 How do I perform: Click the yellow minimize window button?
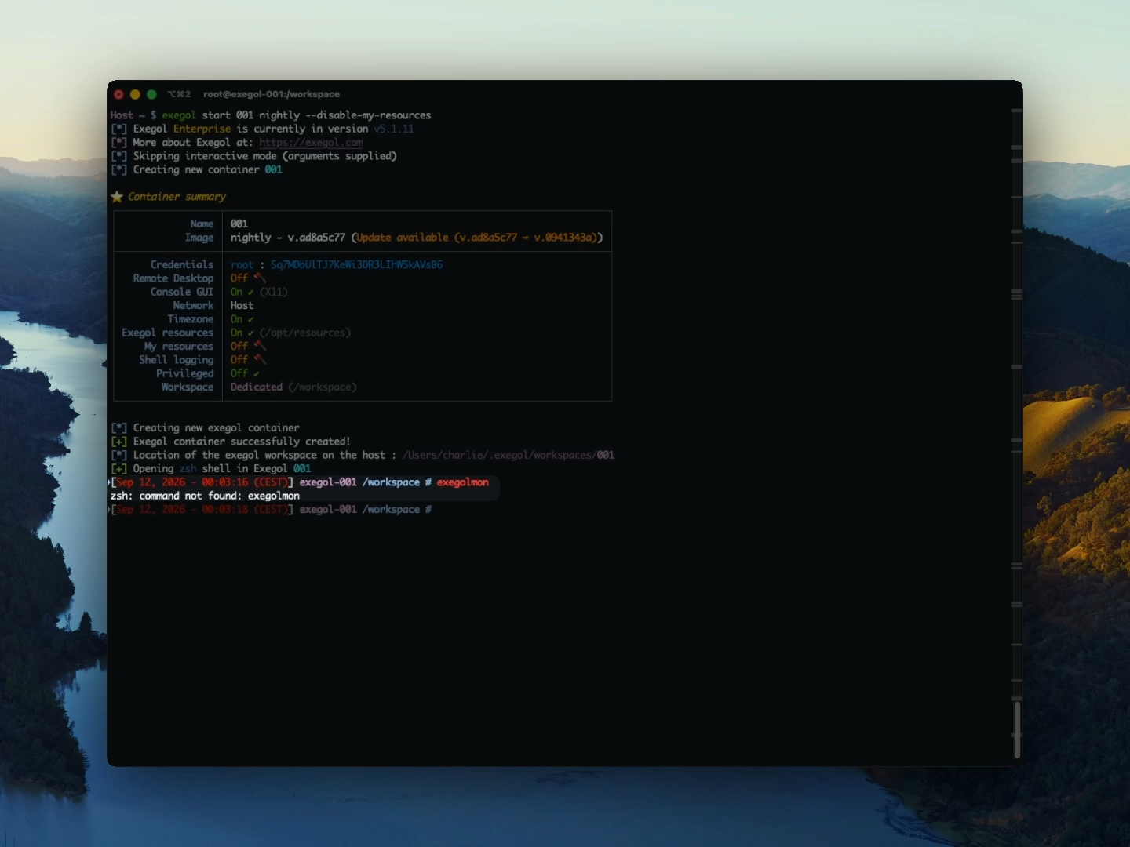coord(135,94)
